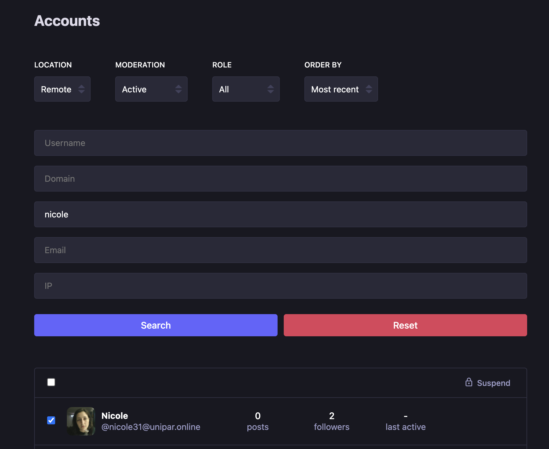The height and width of the screenshot is (449, 549).
Task: Click the @nicole31@unipar.online handle
Action: (x=151, y=427)
